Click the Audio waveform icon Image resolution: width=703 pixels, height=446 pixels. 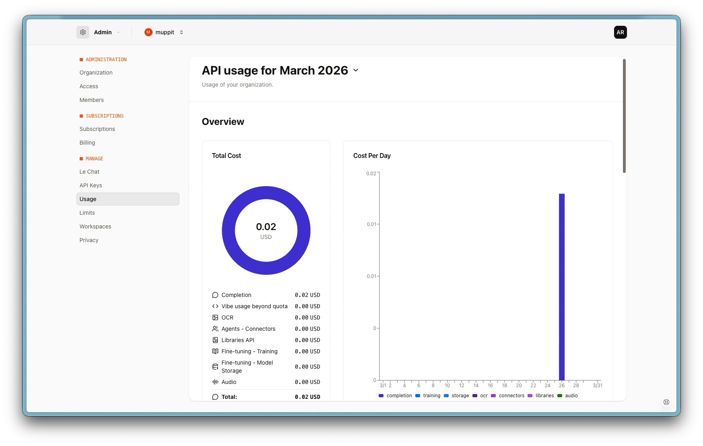pos(215,382)
